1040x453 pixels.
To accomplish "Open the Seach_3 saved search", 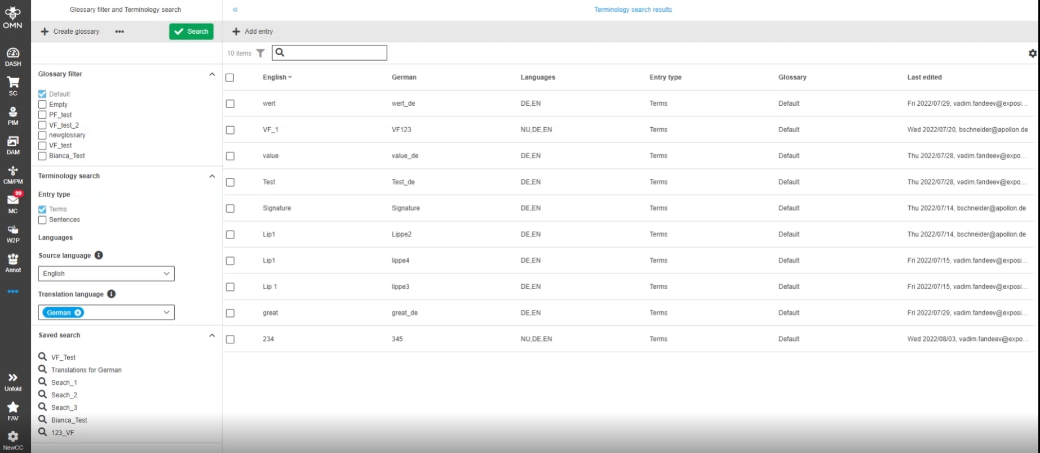I will pyautogui.click(x=64, y=407).
